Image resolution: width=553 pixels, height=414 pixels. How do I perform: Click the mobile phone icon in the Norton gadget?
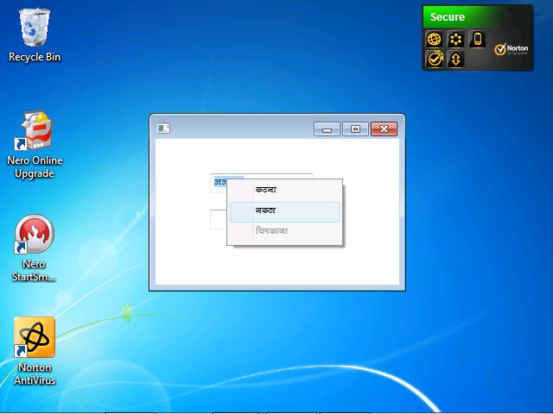pos(478,39)
